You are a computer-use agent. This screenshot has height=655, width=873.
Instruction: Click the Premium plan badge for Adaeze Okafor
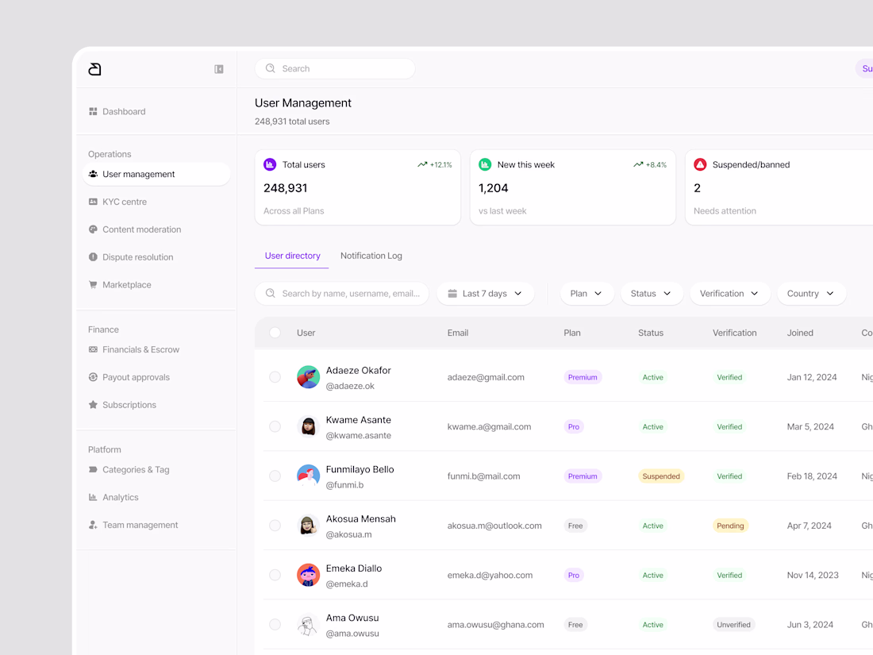pos(583,377)
